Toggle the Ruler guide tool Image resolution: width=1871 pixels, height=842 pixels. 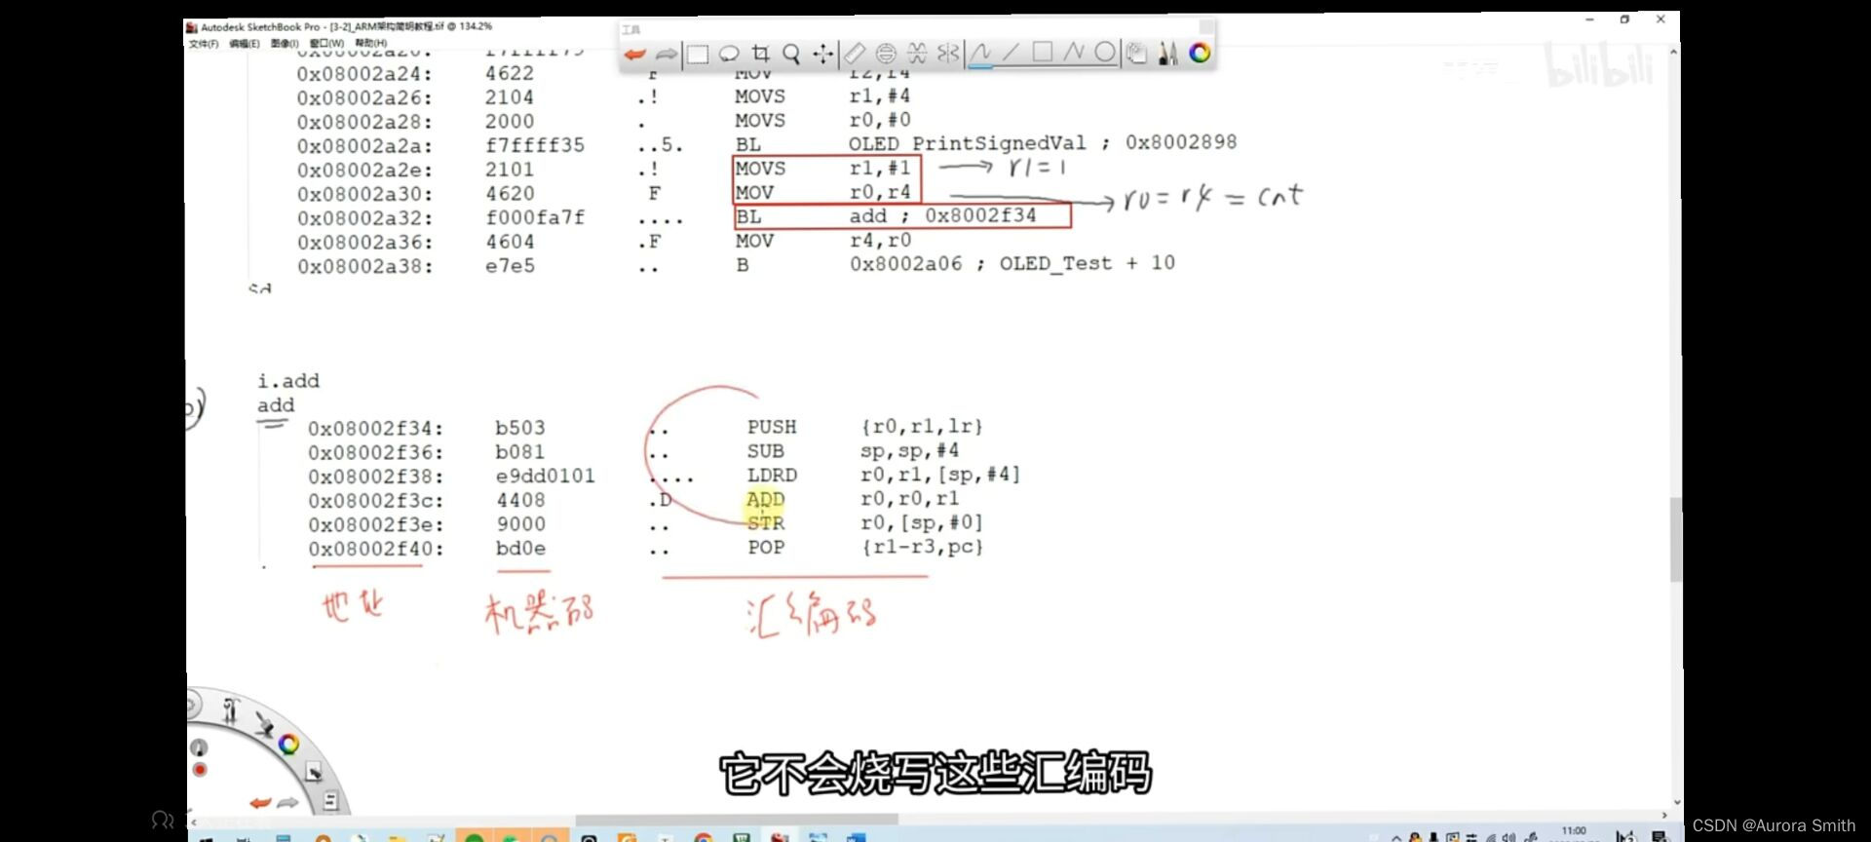pos(855,54)
